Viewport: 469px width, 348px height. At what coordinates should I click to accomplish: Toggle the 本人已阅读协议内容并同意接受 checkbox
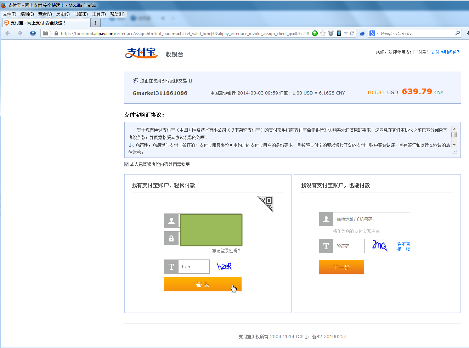point(126,164)
